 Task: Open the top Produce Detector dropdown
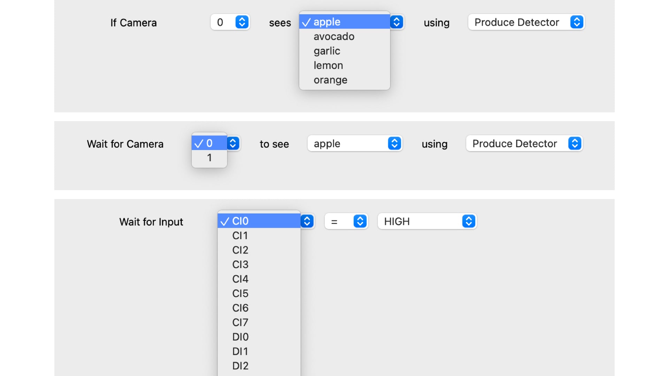pyautogui.click(x=526, y=22)
